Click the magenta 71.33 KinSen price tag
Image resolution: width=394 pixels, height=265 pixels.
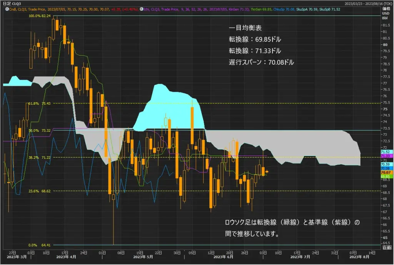click(x=385, y=156)
